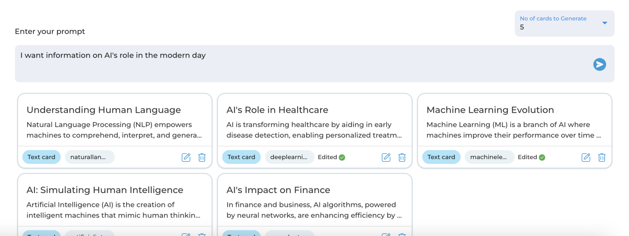Click the send prompt arrow icon
Screen dimensions: 629x236
pyautogui.click(x=599, y=64)
